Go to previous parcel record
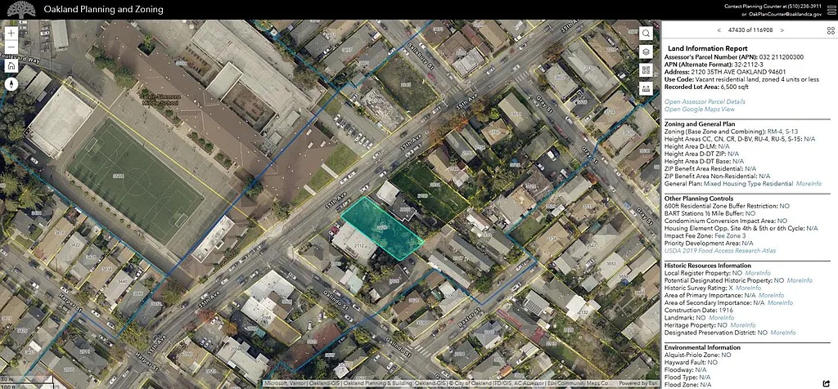This screenshot has height=389, width=838. pos(719,30)
